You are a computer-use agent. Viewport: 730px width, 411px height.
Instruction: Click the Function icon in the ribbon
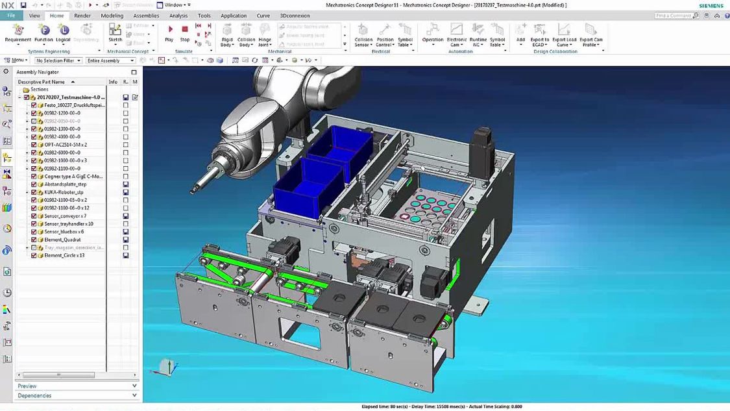43,31
